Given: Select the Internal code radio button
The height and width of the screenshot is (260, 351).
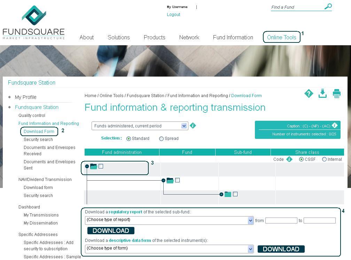Looking at the screenshot, I should pos(324,159).
